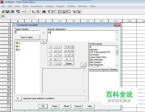The height and width of the screenshot is (112, 145).
Task: Select Date Creation function group
Action: pos(95,62)
